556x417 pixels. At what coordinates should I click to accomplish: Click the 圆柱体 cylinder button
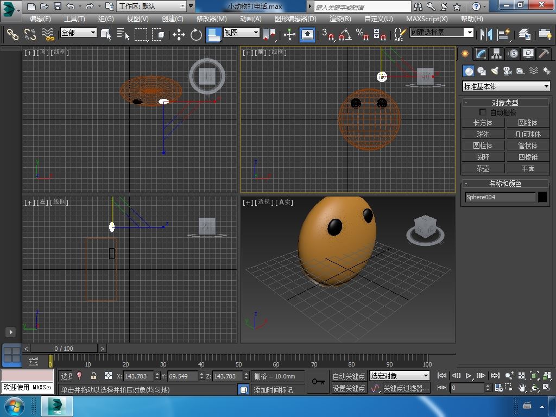483,146
